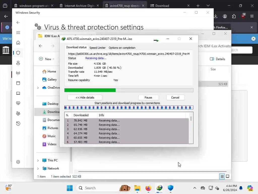The height and width of the screenshot is (194, 258).
Task: Open Music folder in navigation
Action: coord(49,136)
